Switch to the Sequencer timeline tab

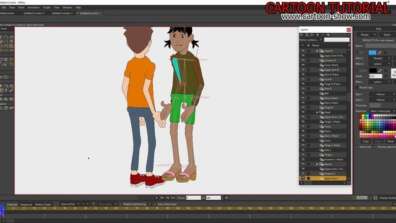click(x=26, y=204)
